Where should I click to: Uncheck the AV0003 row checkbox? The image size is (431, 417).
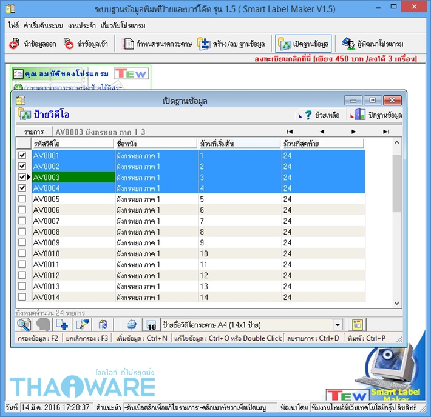click(x=22, y=177)
